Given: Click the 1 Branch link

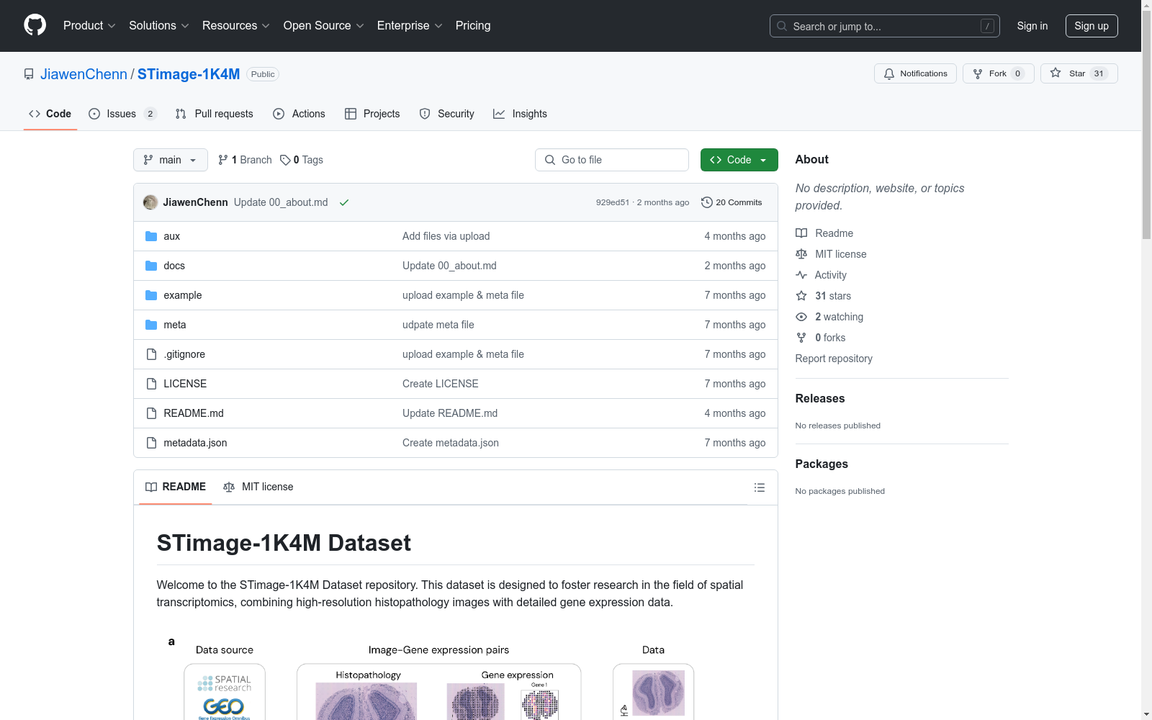Looking at the screenshot, I should [245, 160].
